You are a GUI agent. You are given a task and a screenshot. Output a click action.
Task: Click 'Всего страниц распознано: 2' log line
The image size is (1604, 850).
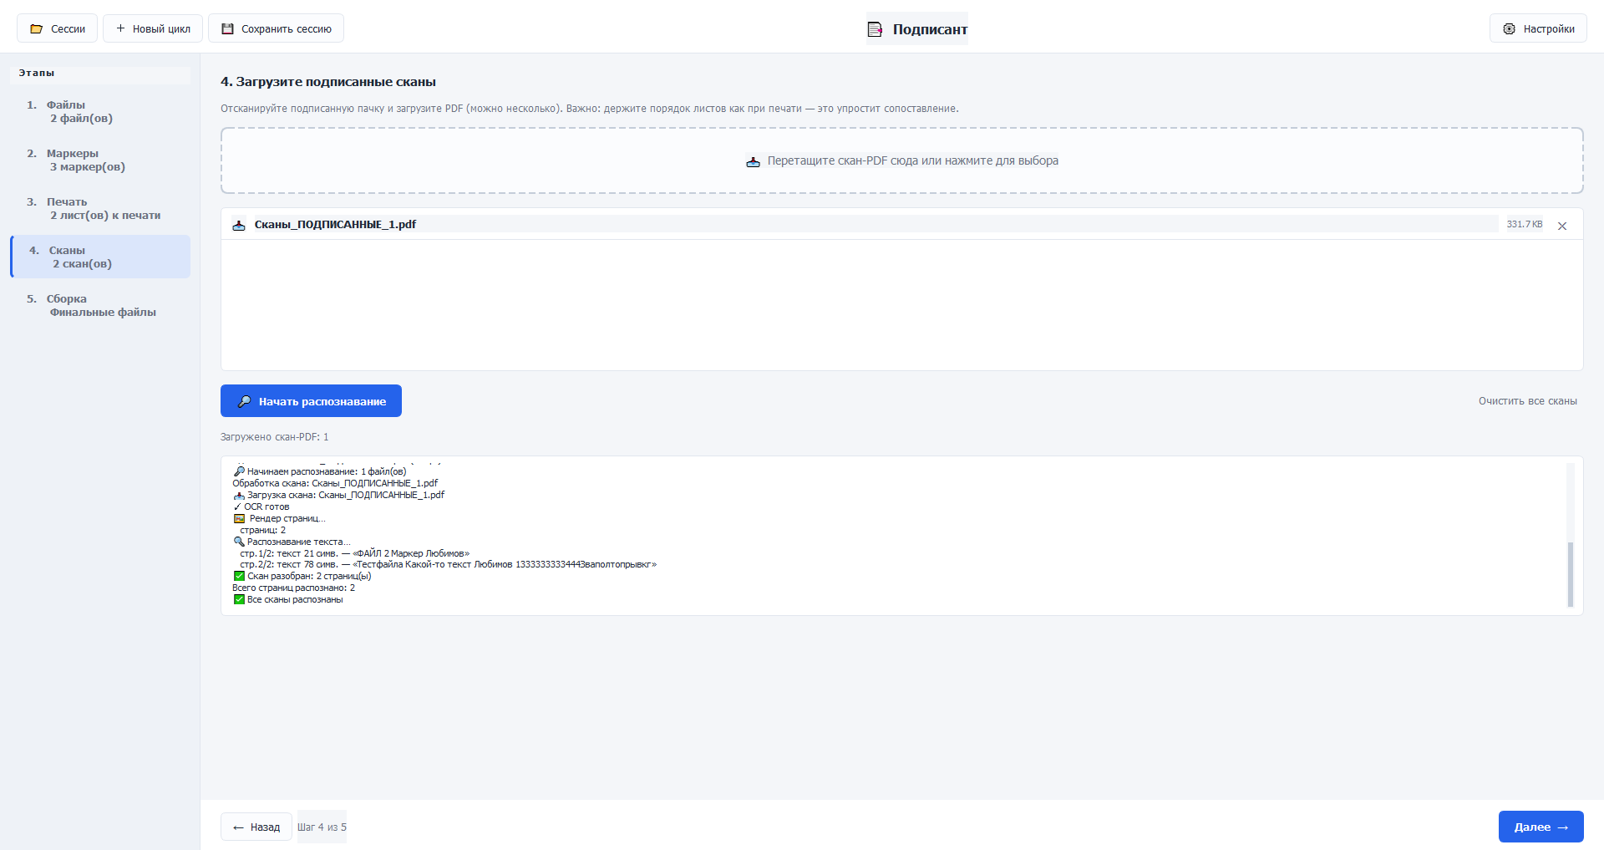(x=294, y=588)
